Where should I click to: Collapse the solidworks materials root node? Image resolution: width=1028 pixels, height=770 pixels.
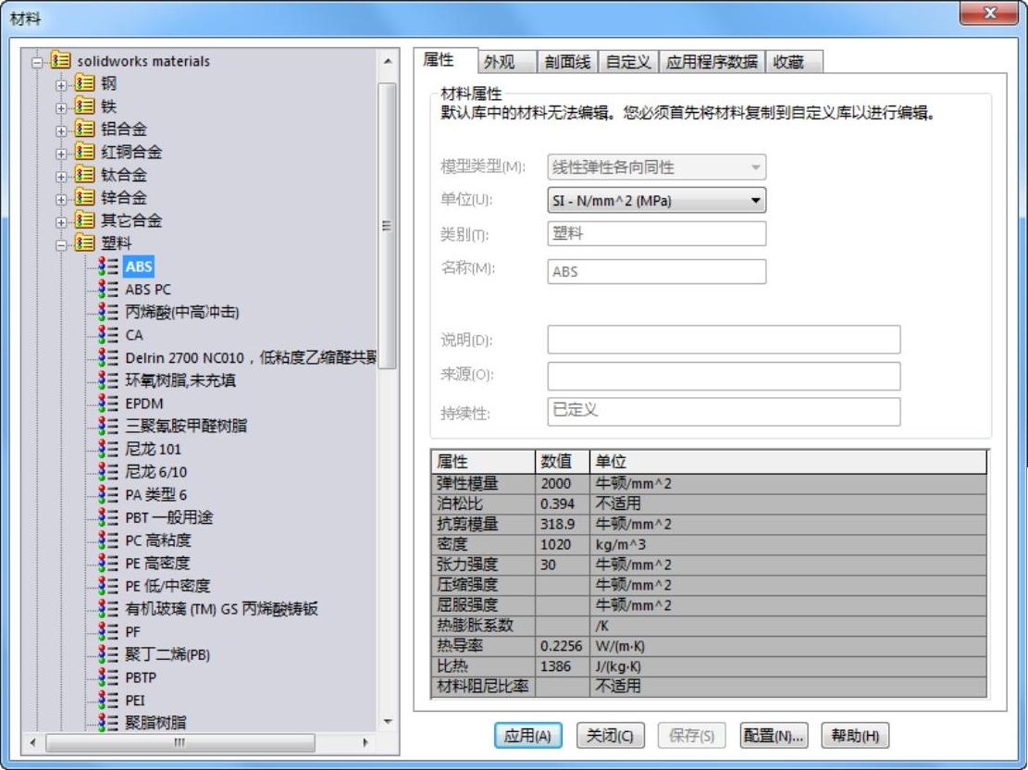37,62
